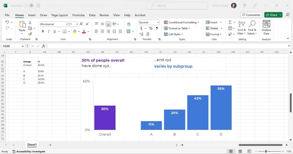293x154 pixels.
Task: Add a new sheet with plus button
Action: [x=50, y=145]
